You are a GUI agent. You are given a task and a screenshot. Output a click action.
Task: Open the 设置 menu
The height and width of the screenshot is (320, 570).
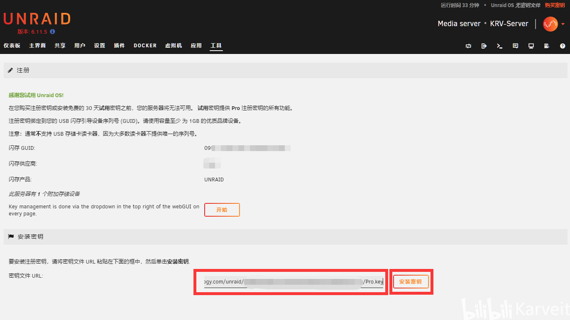100,46
